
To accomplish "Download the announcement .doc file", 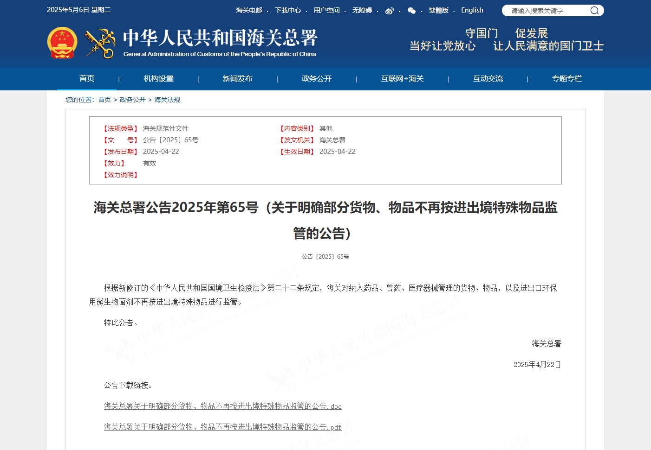I will click(222, 406).
